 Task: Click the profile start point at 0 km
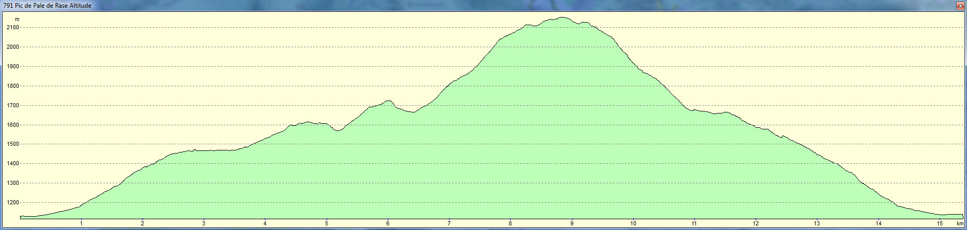21,216
